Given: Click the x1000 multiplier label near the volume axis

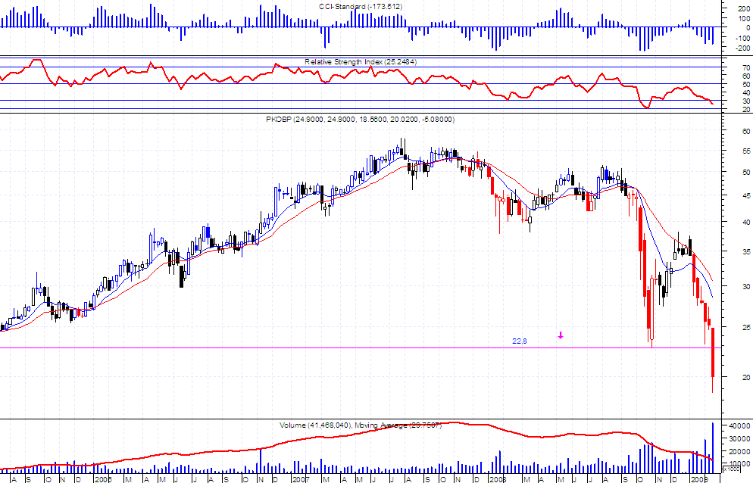Looking at the screenshot, I should [x=731, y=469].
